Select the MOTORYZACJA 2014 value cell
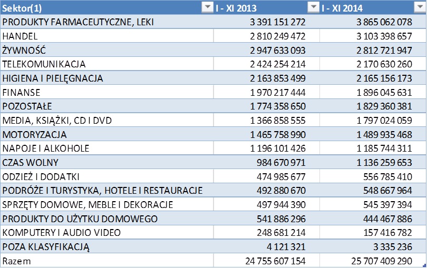Viewport: 427px width, 268px height. [x=375, y=134]
